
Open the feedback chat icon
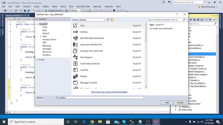pyautogui.click(x=164, y=2)
